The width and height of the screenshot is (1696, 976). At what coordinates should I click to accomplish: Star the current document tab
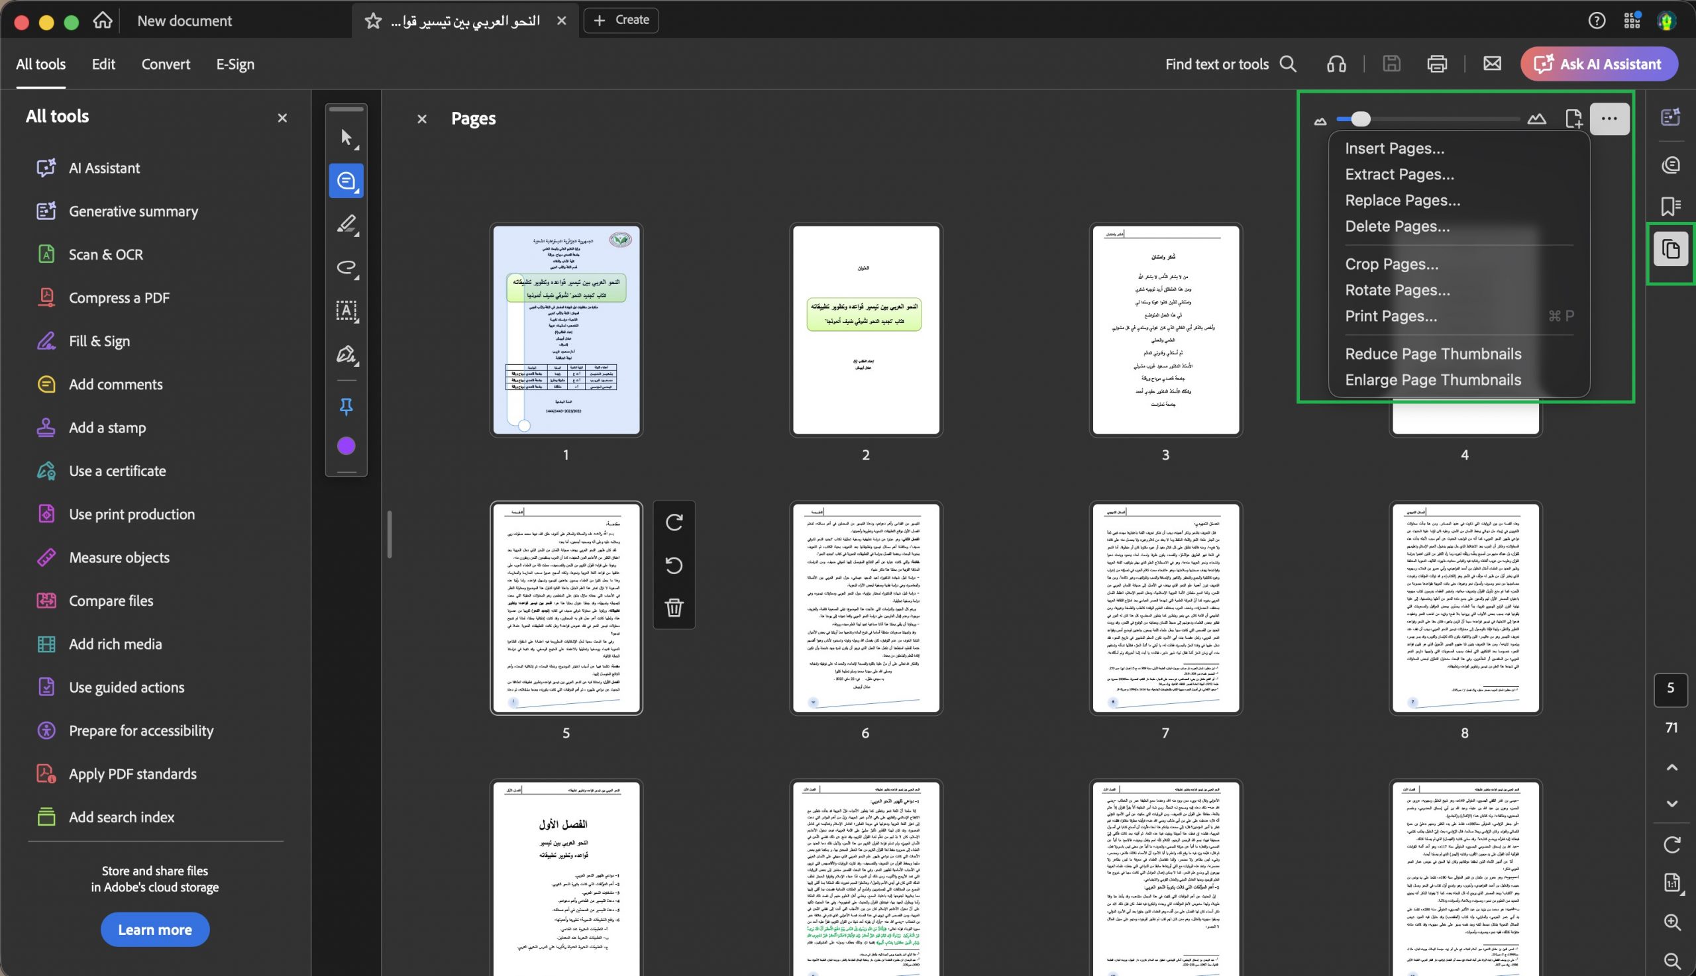click(x=373, y=20)
